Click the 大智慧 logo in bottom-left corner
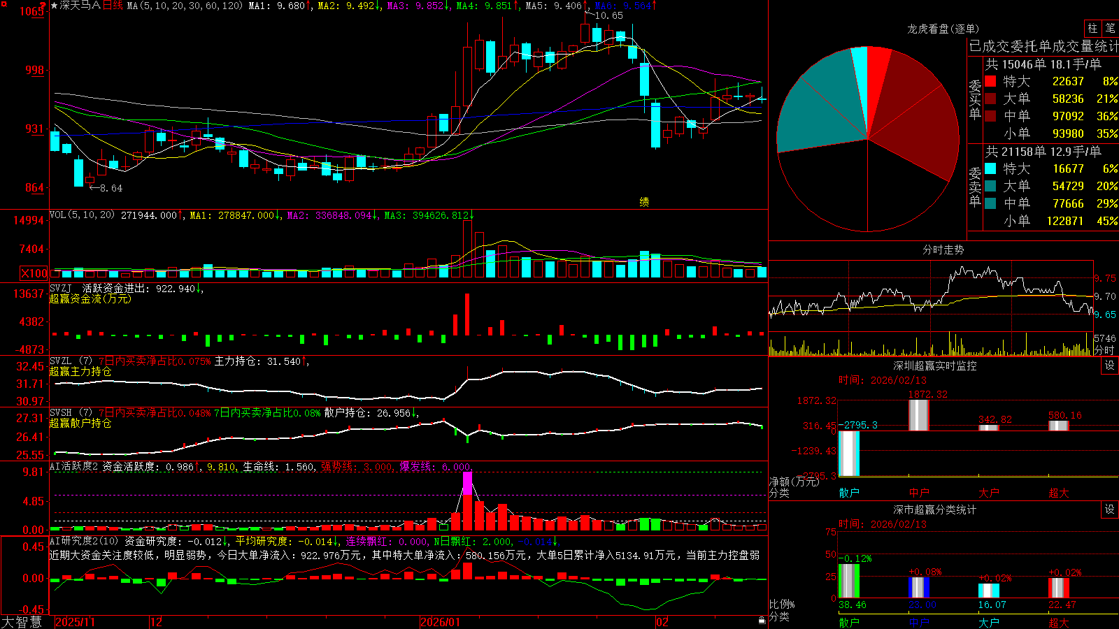 pyautogui.click(x=22, y=622)
